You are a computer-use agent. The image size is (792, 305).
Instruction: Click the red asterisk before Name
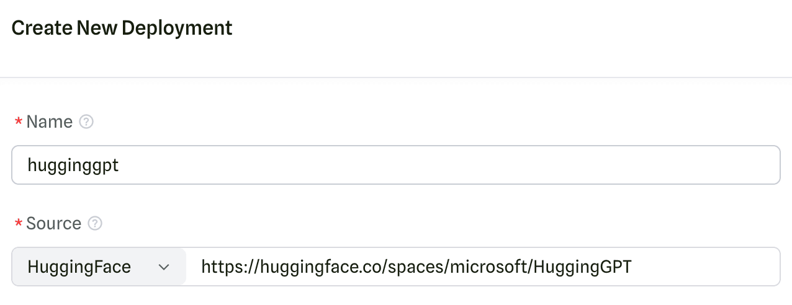point(18,122)
